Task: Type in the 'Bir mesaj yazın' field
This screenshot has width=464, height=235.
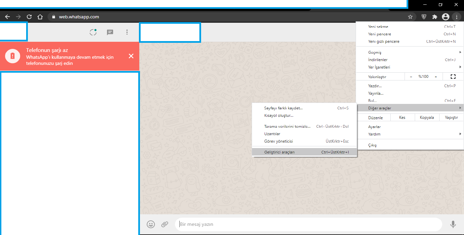Action: pos(306,224)
